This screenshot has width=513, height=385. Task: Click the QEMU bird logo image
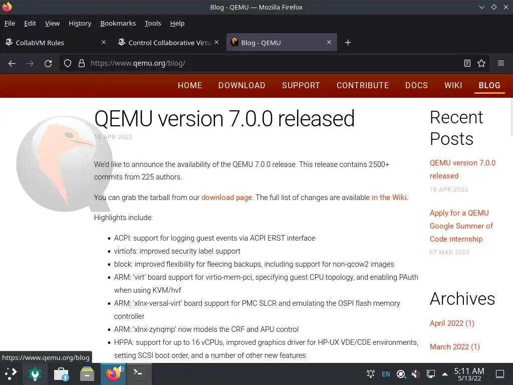(x=64, y=164)
